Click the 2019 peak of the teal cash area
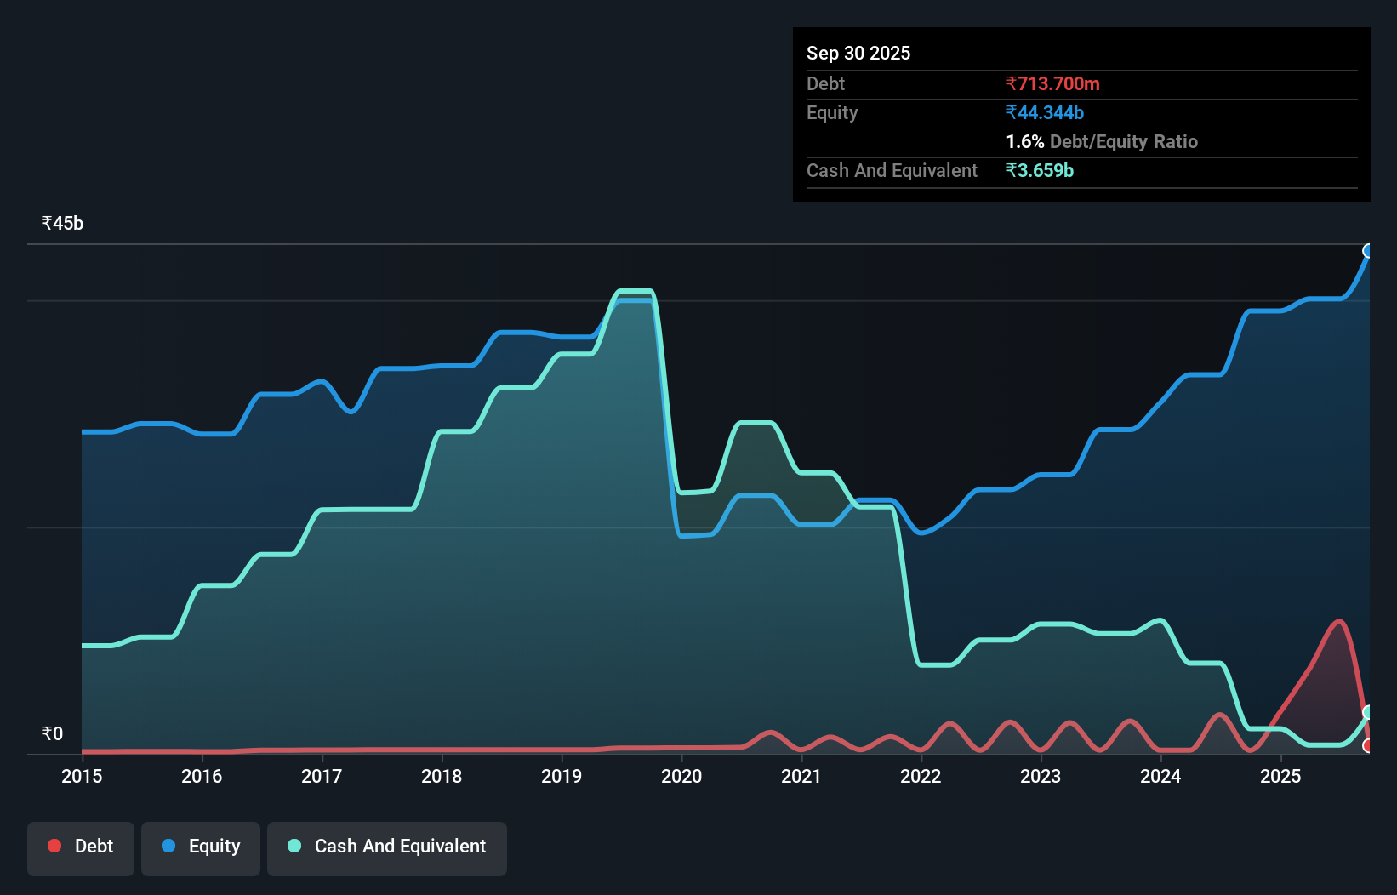The image size is (1397, 895). pyautogui.click(x=634, y=291)
